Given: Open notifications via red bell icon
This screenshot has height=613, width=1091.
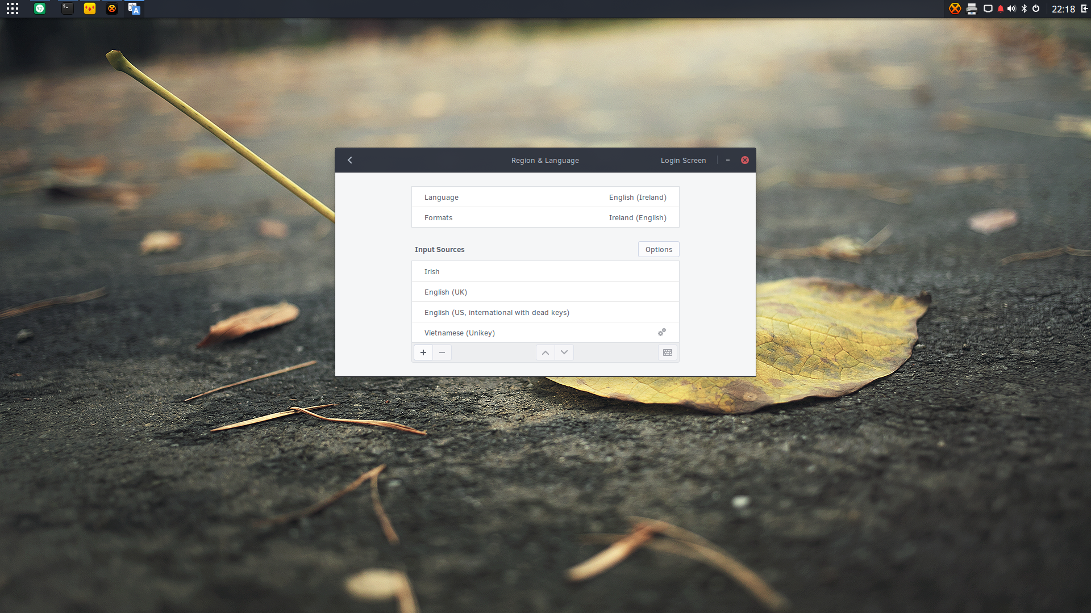Looking at the screenshot, I should (1001, 9).
